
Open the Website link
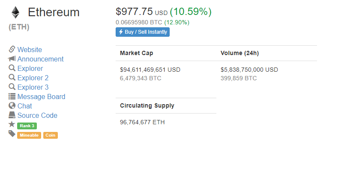[30, 50]
